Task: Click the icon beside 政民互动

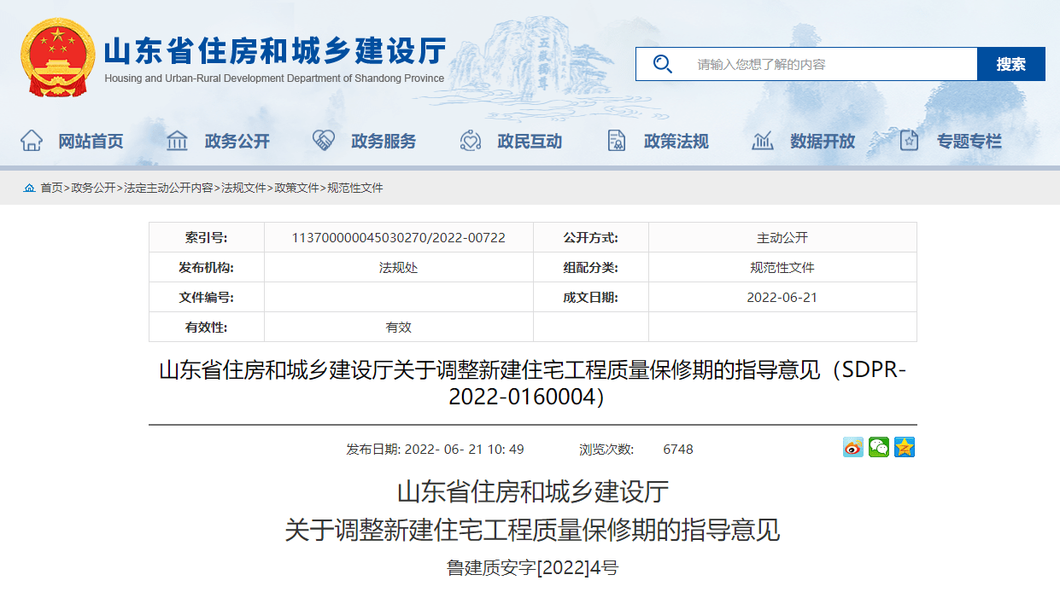Action: click(471, 141)
